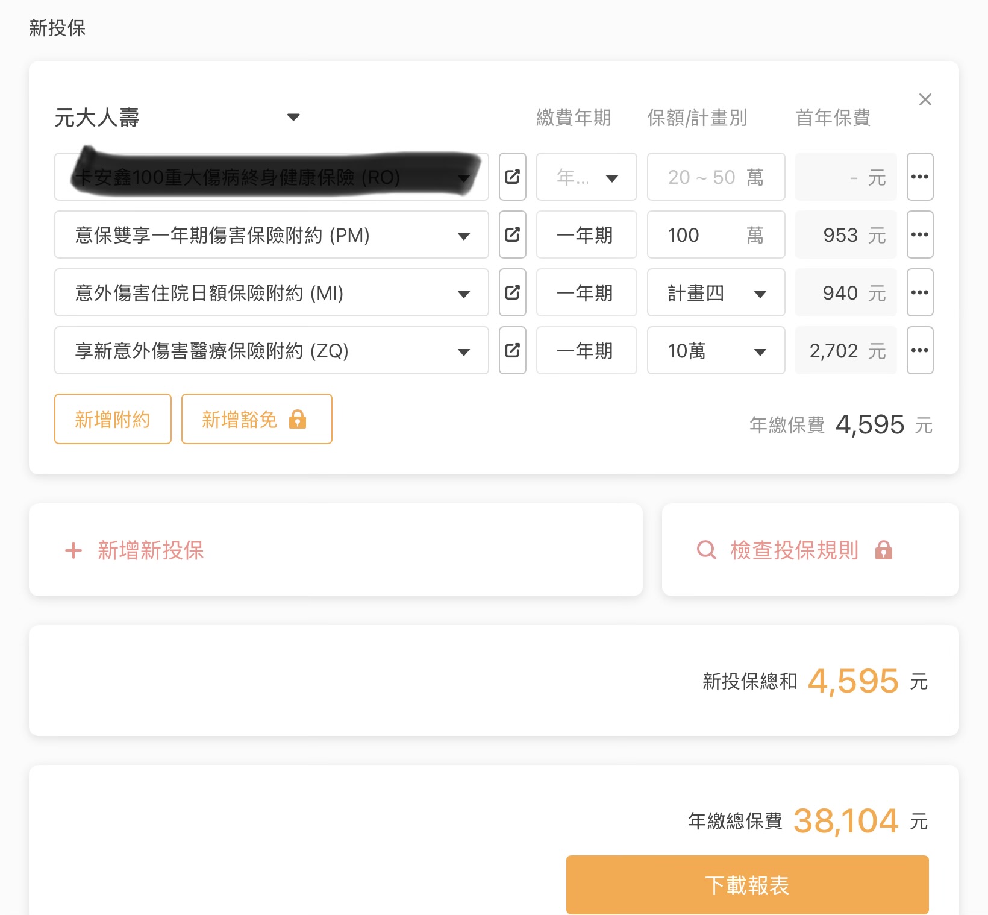
Task: Open external link for PM rider row
Action: pos(512,234)
